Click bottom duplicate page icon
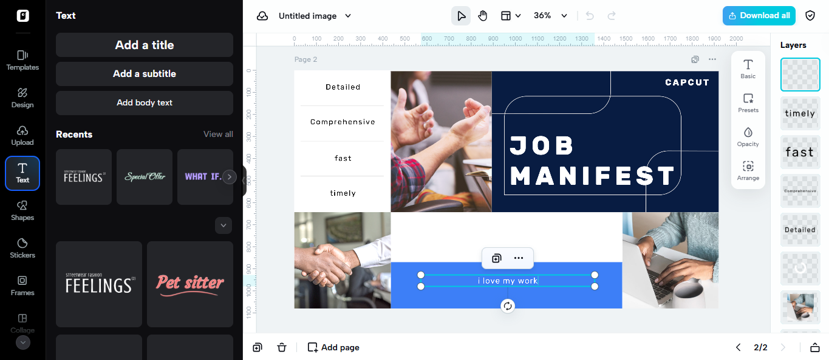This screenshot has width=829, height=360. pyautogui.click(x=258, y=347)
